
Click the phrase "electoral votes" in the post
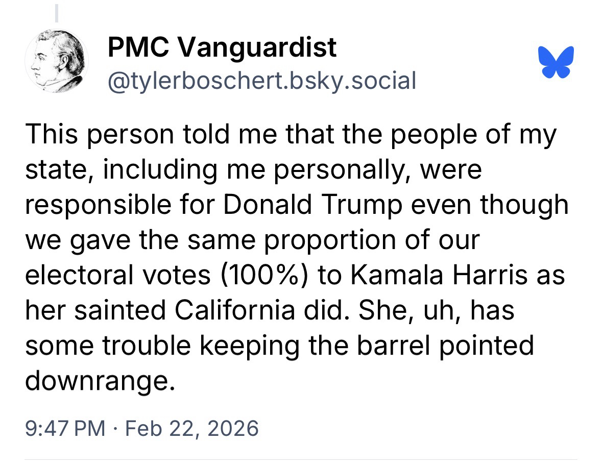click(x=118, y=275)
